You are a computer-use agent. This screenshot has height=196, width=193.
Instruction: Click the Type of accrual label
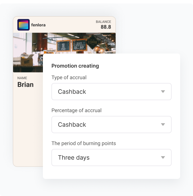coord(69,77)
